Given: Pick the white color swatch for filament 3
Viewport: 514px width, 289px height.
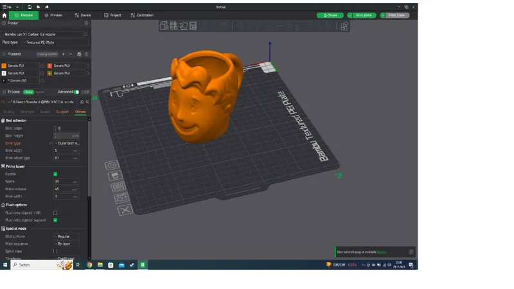Looking at the screenshot, I should click(x=4, y=73).
